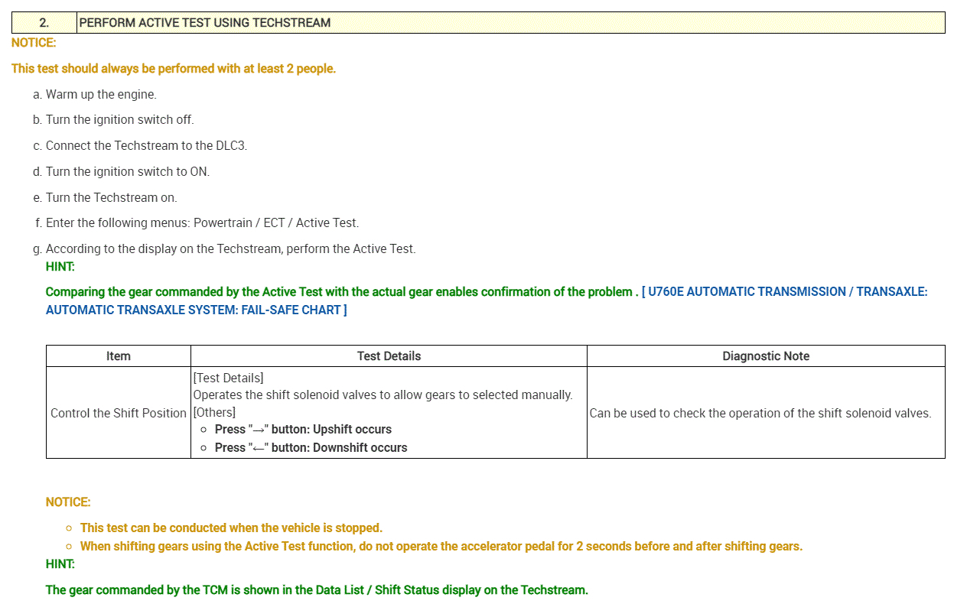The height and width of the screenshot is (604, 980).
Task: Click the Test Details column header
Action: click(389, 356)
